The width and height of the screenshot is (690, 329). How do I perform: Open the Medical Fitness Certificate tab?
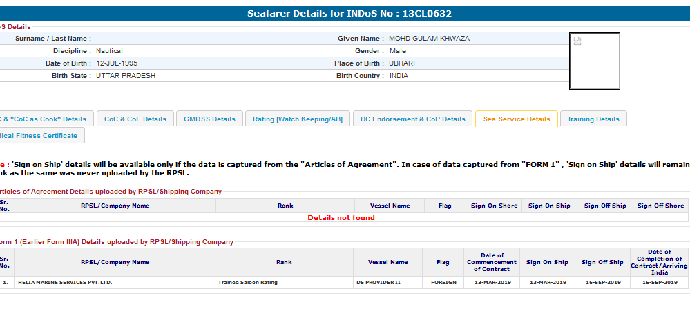point(39,135)
